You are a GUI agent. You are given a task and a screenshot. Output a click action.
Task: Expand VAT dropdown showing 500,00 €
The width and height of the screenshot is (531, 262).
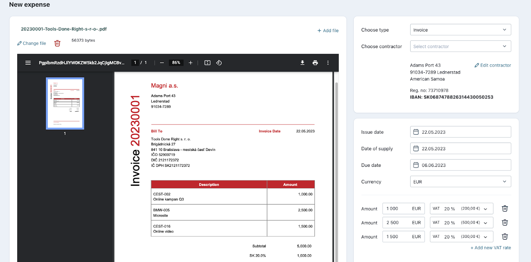pyautogui.click(x=462, y=223)
